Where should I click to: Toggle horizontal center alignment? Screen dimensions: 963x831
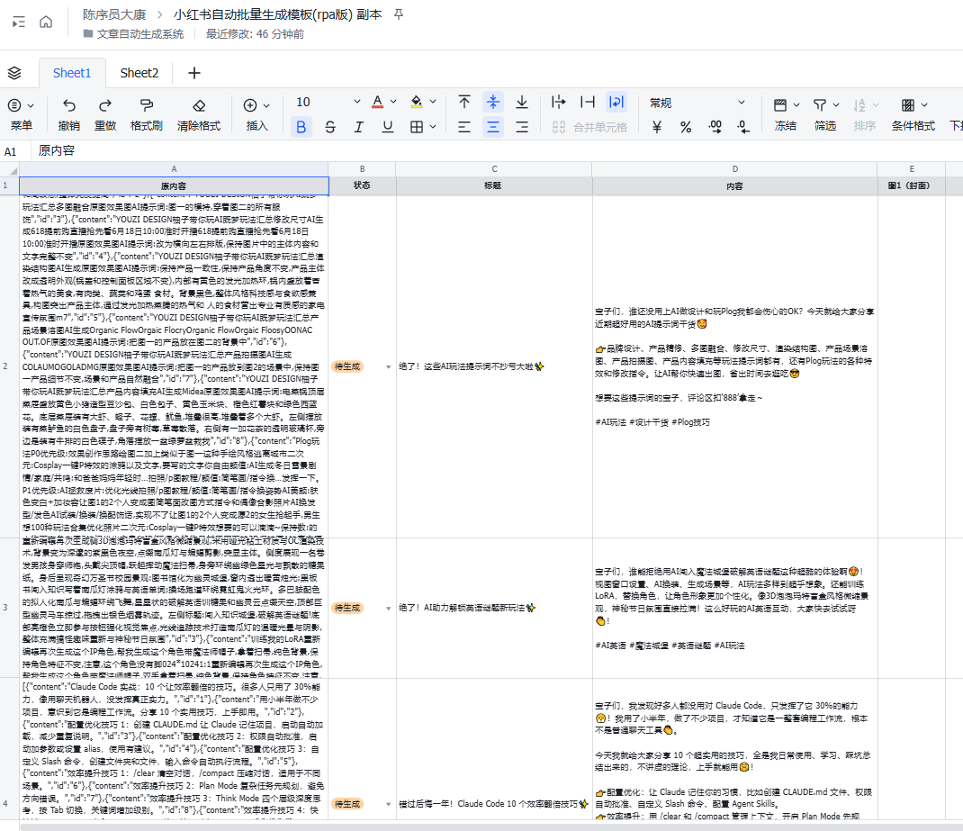pos(492,127)
